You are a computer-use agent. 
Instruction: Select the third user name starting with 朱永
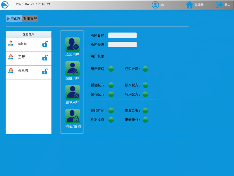coord(23,71)
